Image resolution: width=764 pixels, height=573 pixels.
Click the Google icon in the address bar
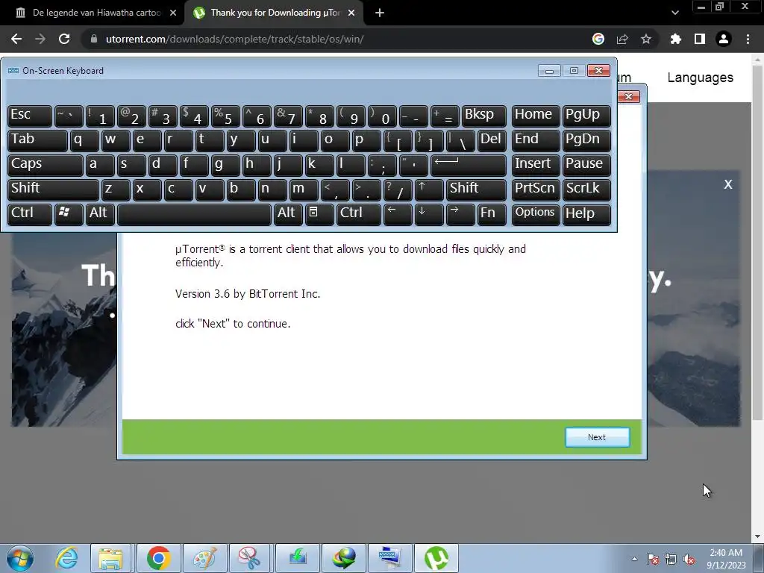pos(598,39)
